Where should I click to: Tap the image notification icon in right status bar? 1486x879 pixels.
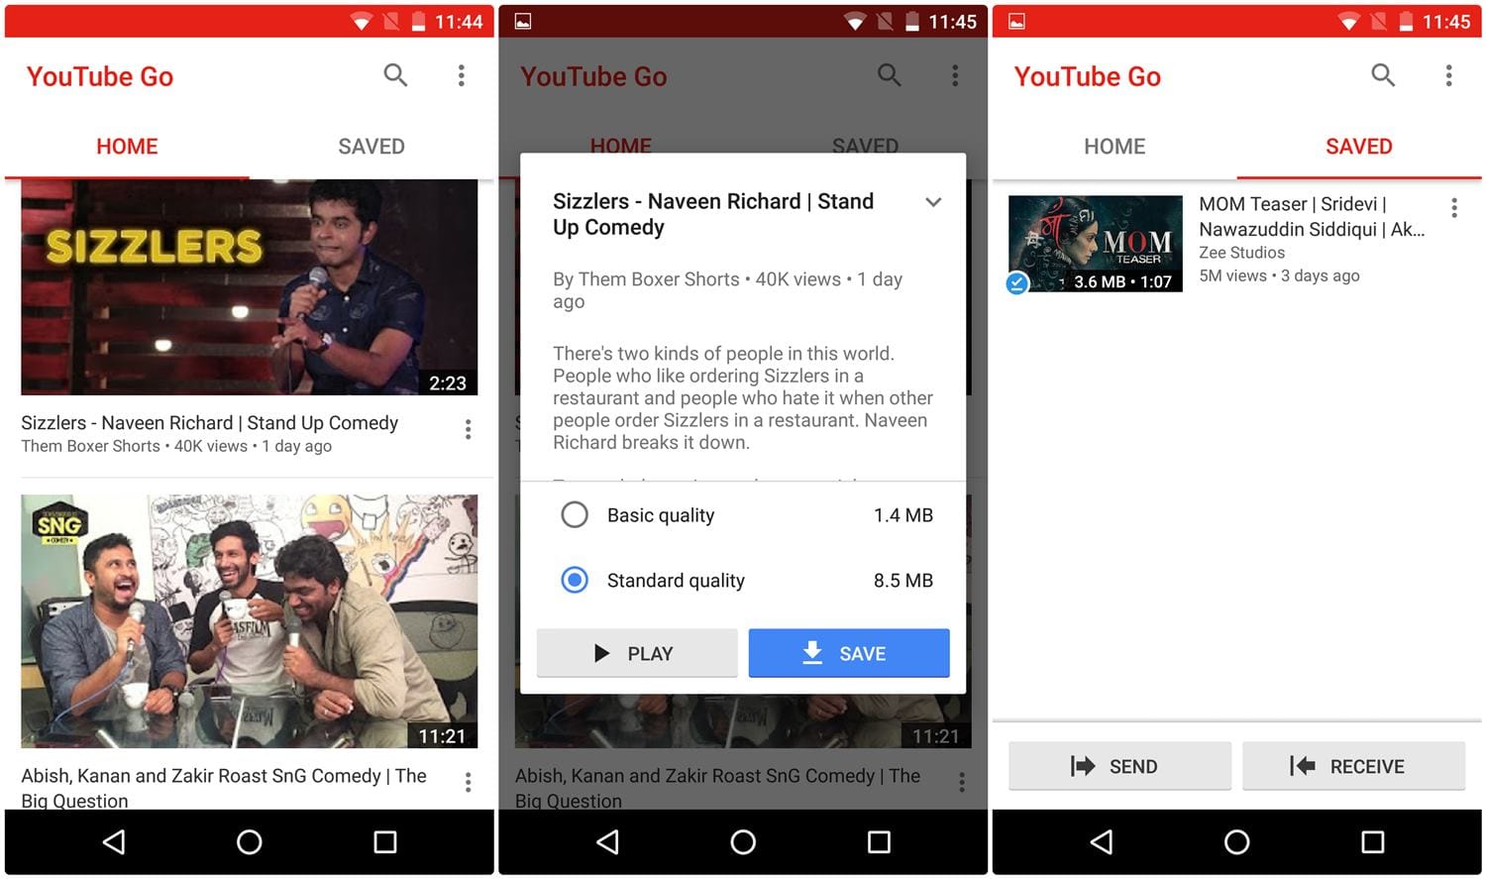pos(1016,21)
